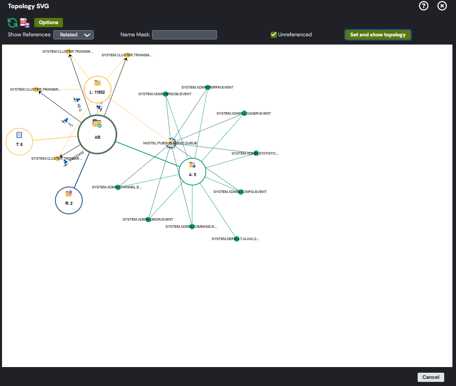Select the NASTEL.PUBSUB.EVENT.QUEUE node

(171, 143)
